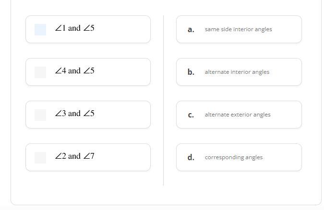The height and width of the screenshot is (210, 324).
Task: Click the letter 'b.' option label
Action: tap(191, 72)
